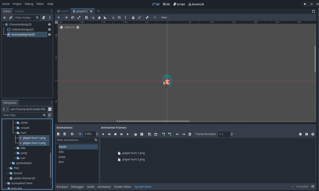Viewport: 319px width, 191px height.
Task: Toggle smart snap
Action: (113, 18)
